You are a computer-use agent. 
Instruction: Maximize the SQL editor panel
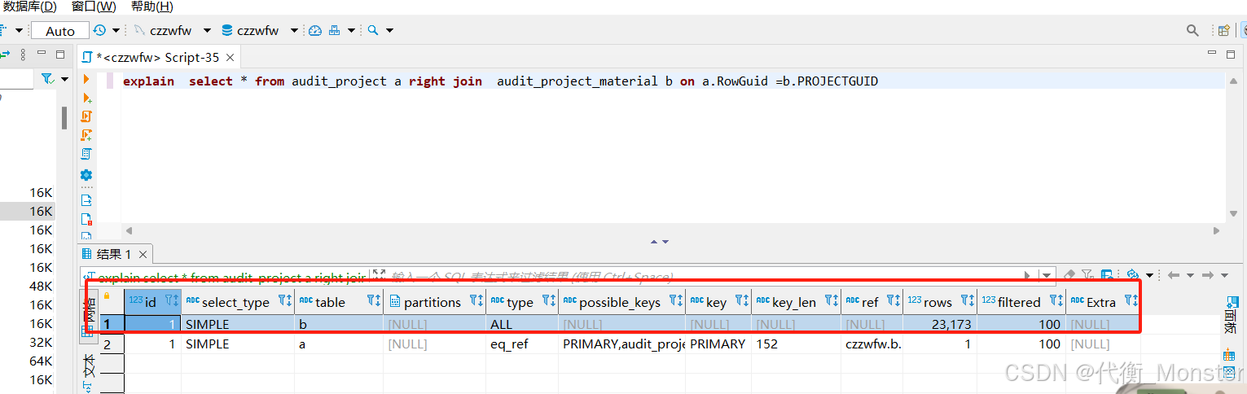[x=1231, y=55]
